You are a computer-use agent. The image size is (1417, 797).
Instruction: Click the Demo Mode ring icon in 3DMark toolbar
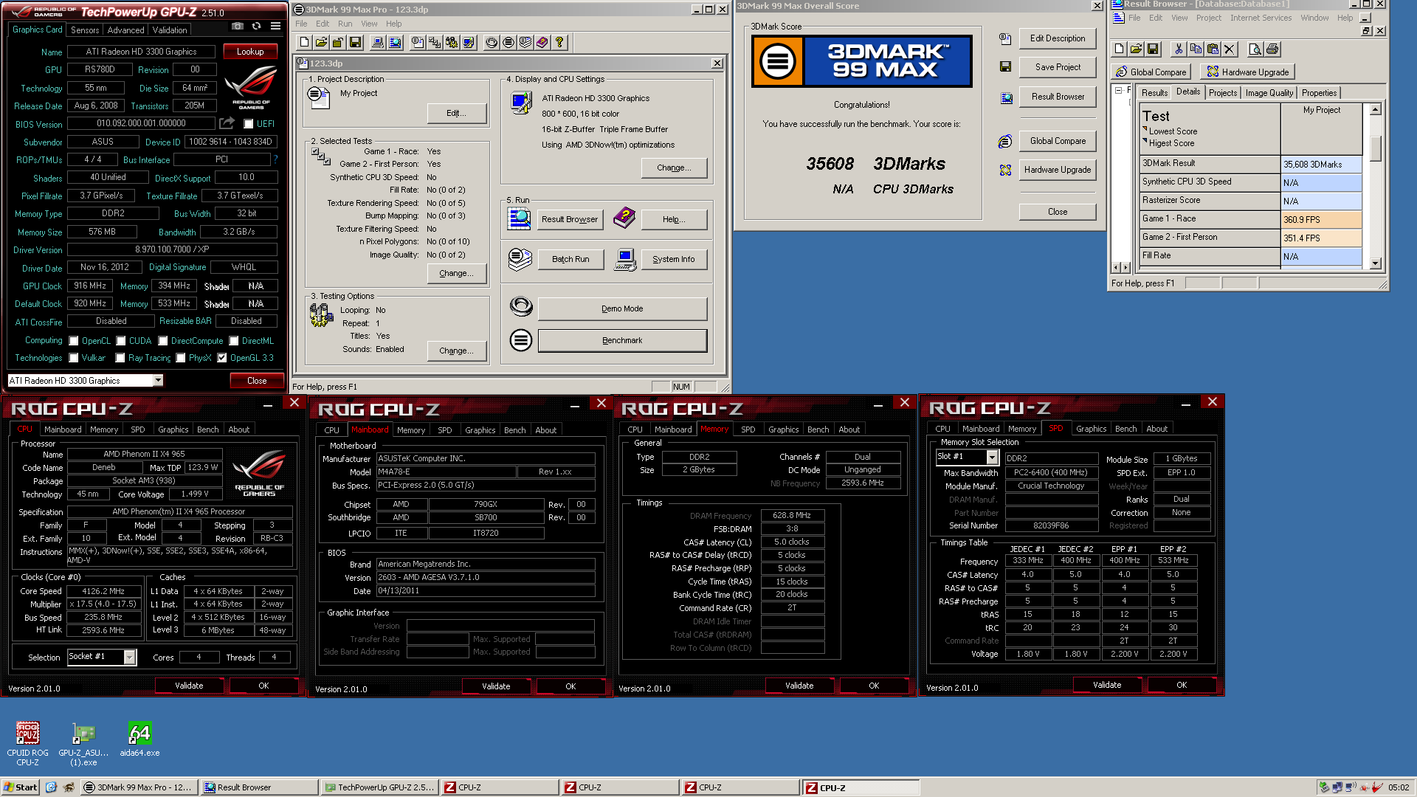[492, 43]
